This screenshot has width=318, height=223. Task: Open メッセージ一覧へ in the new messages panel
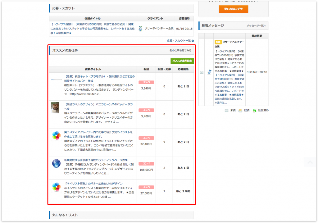(x=256, y=25)
